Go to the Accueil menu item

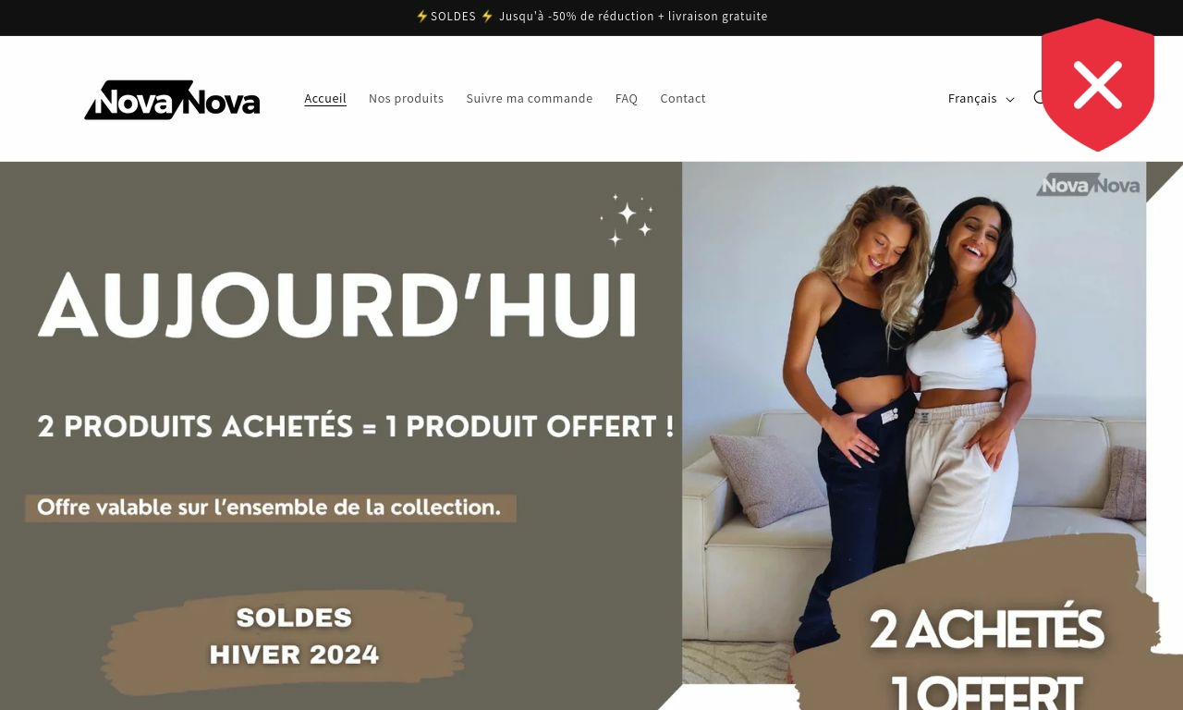click(x=325, y=98)
